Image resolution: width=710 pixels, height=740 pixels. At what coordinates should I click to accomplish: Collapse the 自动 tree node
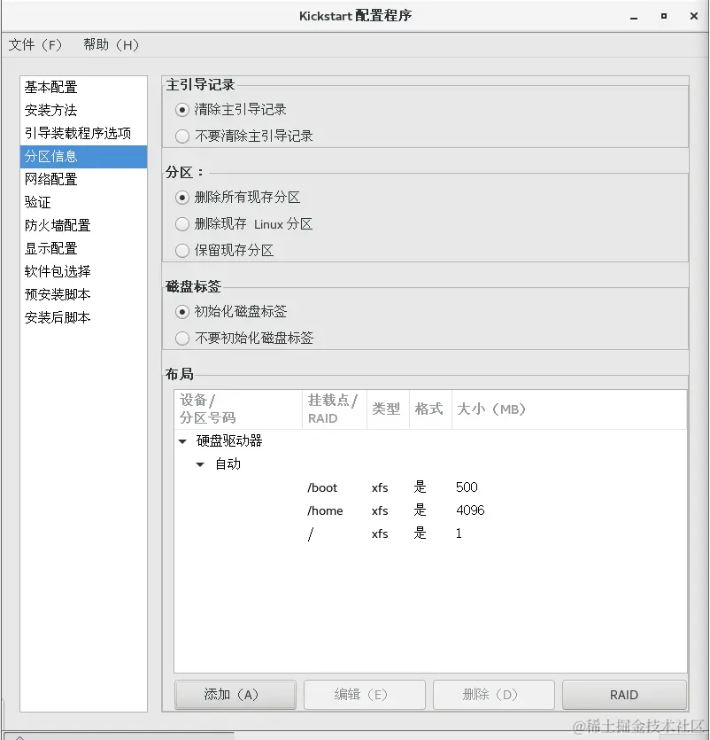tap(200, 465)
